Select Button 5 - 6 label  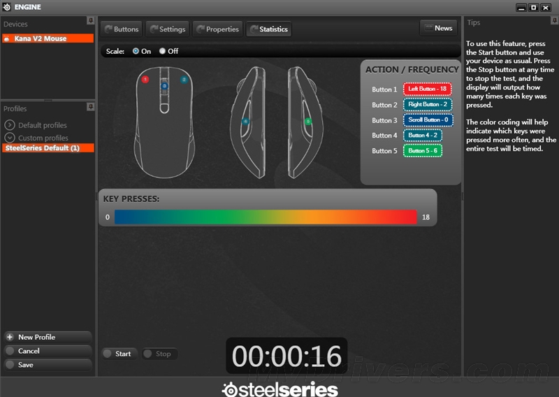tap(423, 150)
